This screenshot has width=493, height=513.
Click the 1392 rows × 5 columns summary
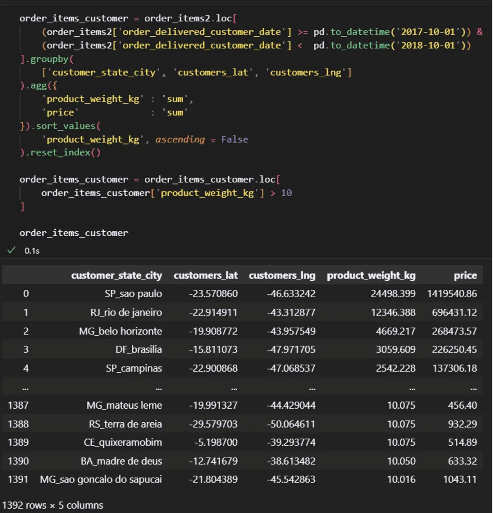click(53, 505)
